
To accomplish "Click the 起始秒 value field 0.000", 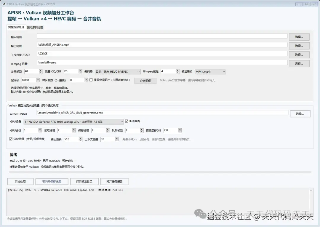I will coord(29,80).
